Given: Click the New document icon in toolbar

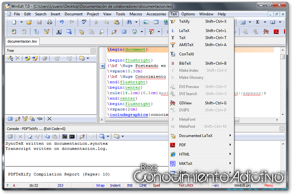Looking at the screenshot, I should (14, 22).
